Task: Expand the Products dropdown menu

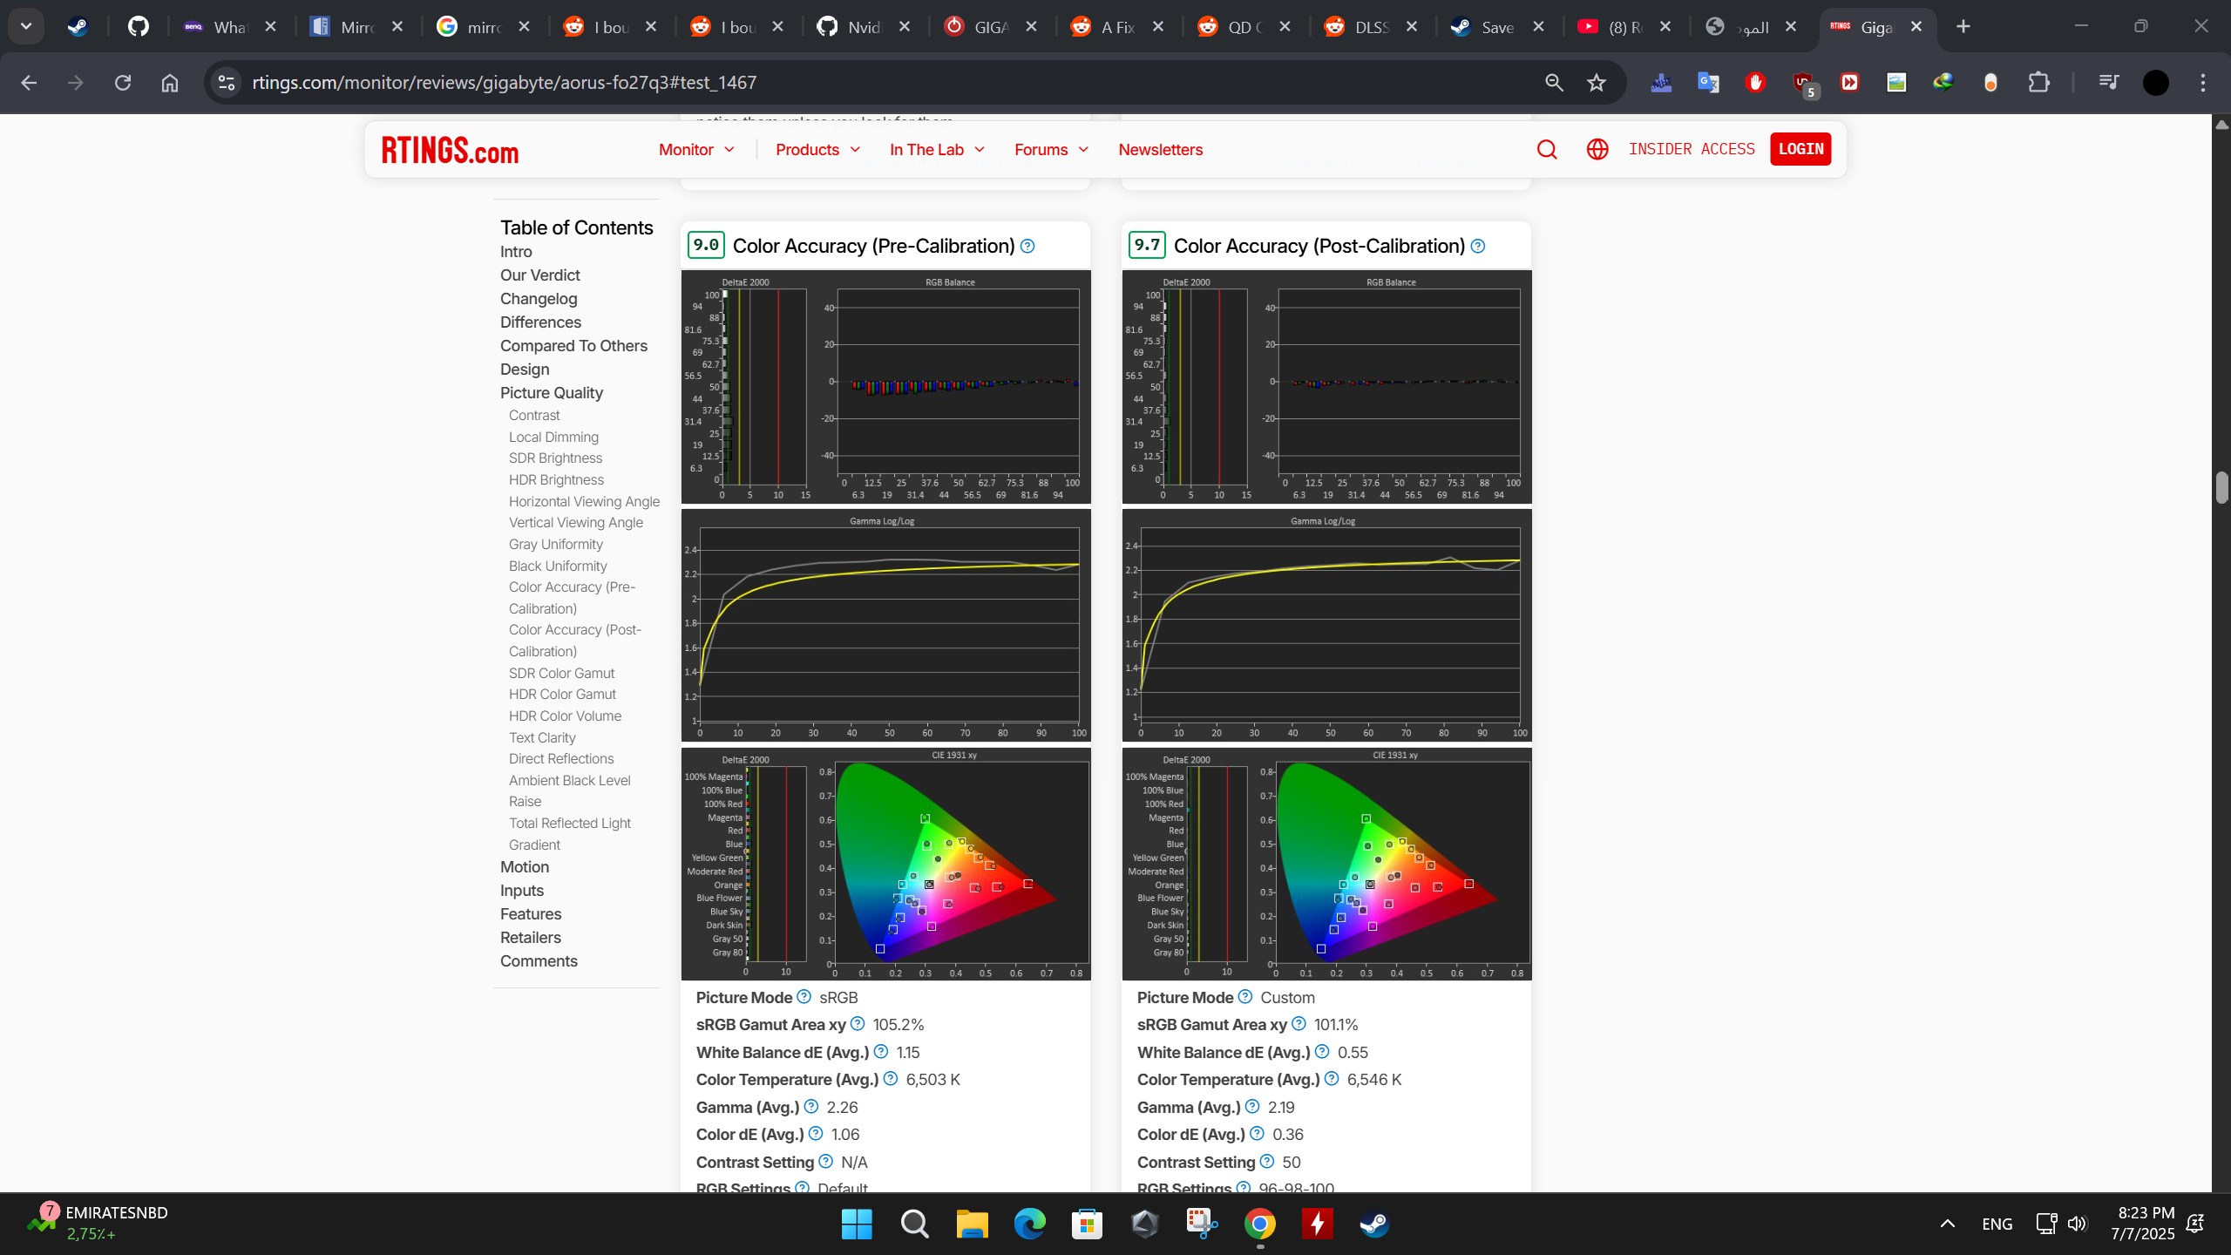Action: [818, 150]
